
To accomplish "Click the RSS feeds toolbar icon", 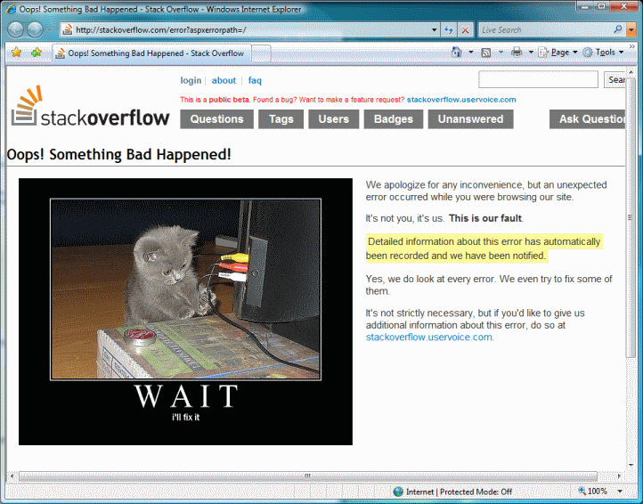I will point(486,53).
